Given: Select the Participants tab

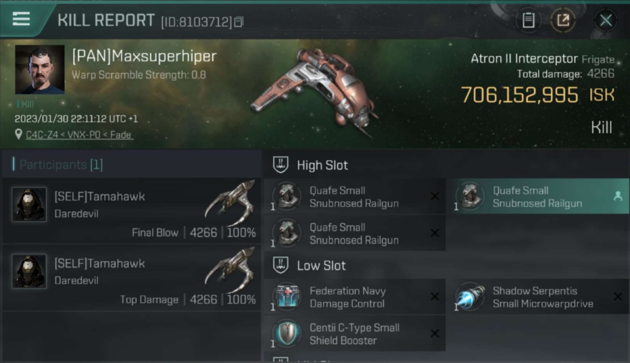Looking at the screenshot, I should pyautogui.click(x=61, y=165).
